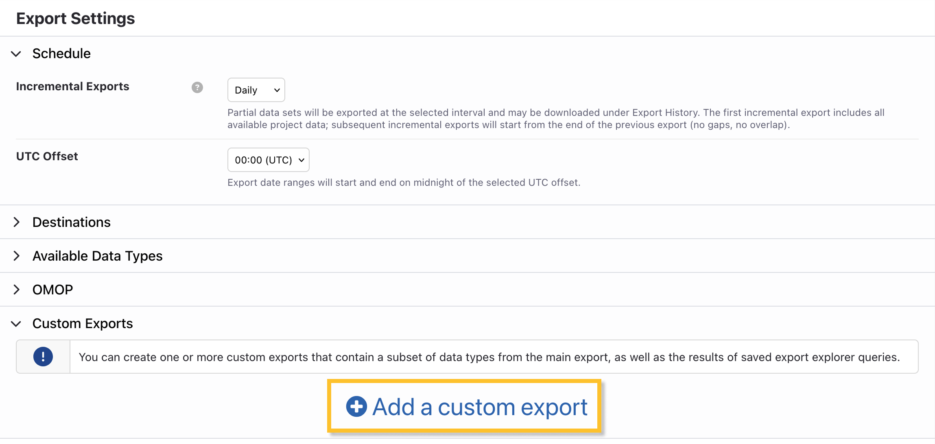Click the blue exclamation info icon
935x444 pixels.
tap(43, 357)
